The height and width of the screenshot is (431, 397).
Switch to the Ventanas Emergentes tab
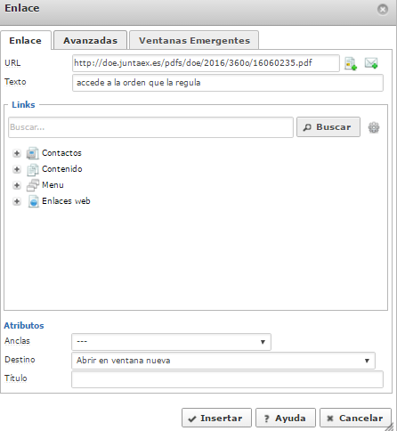(x=194, y=40)
